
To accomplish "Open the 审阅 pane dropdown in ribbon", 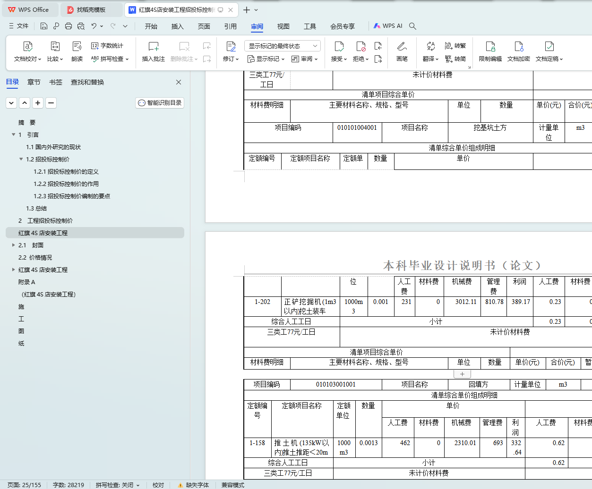I will [305, 59].
